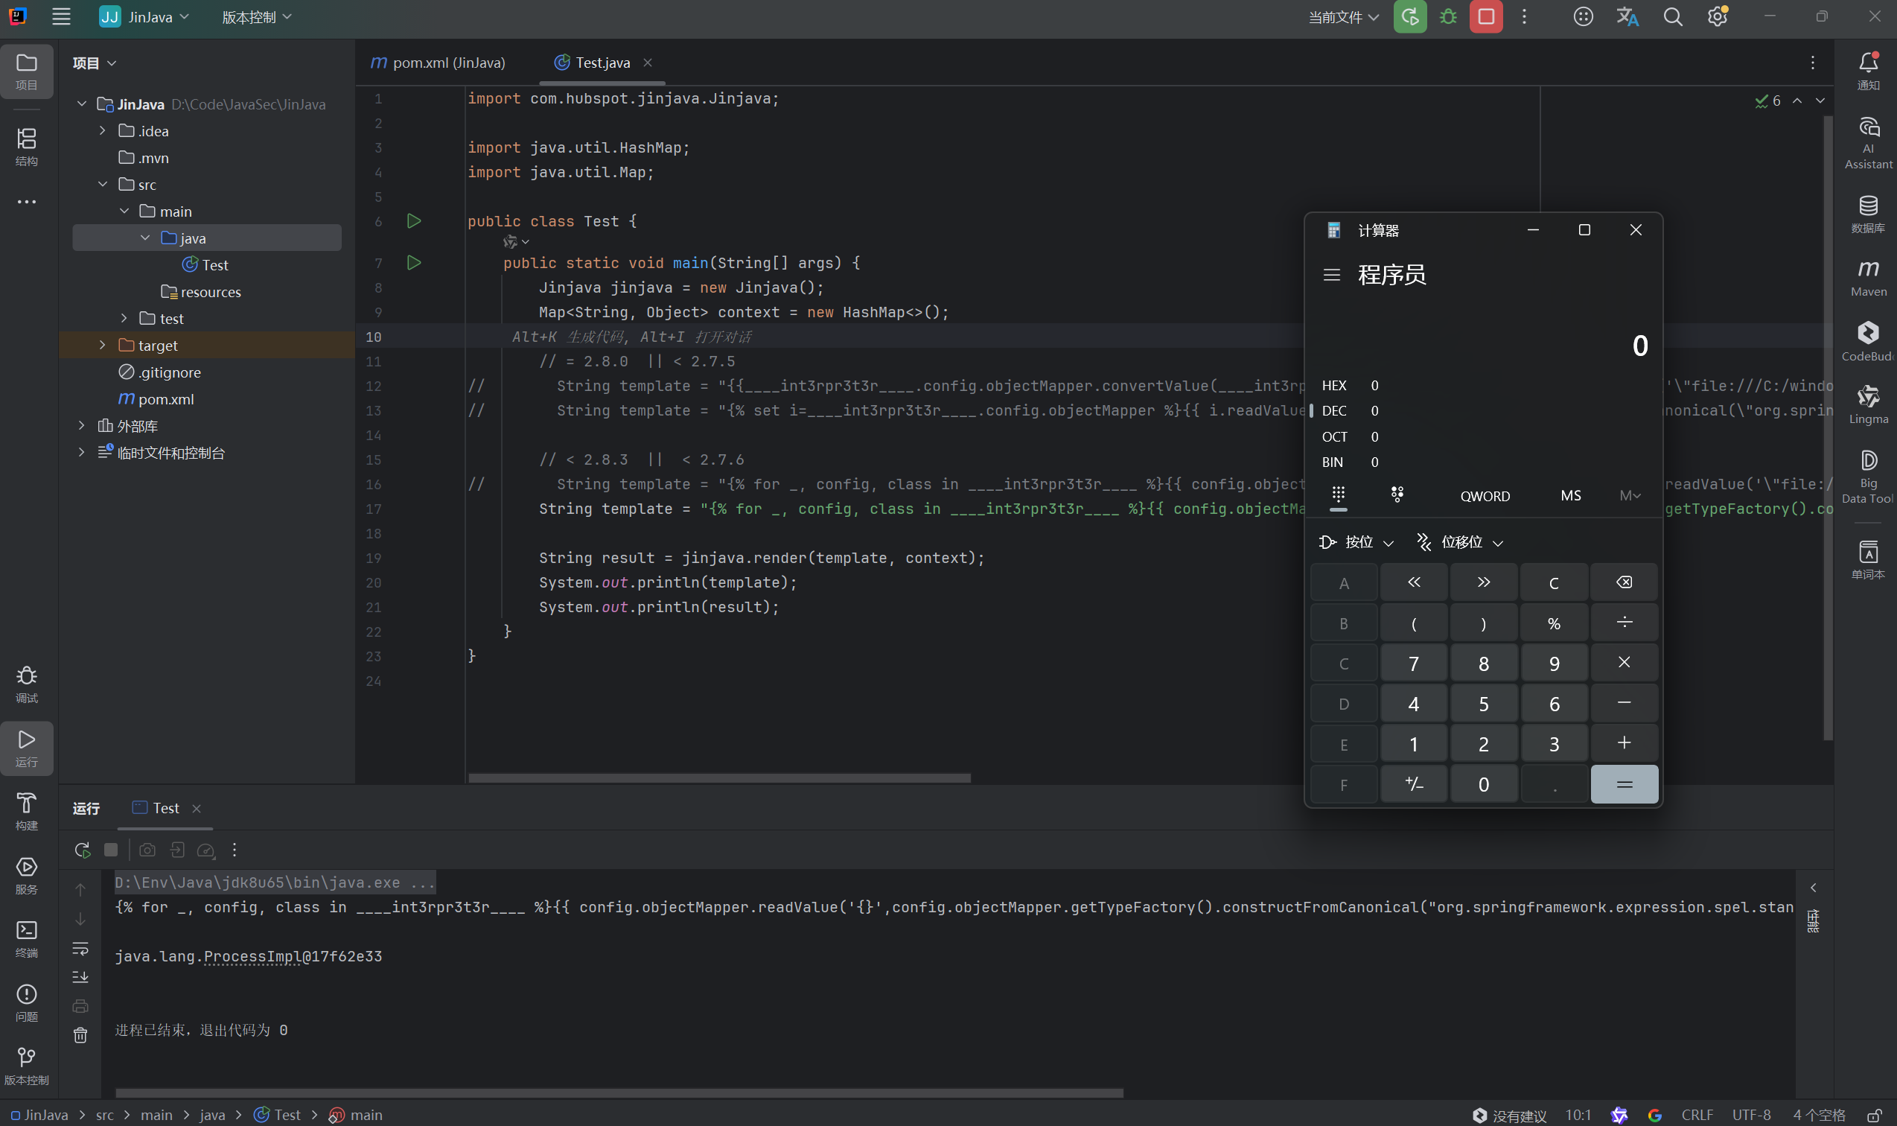Image resolution: width=1897 pixels, height=1126 pixels.
Task: Click the Debug bug icon in toolbar
Action: pos(1448,16)
